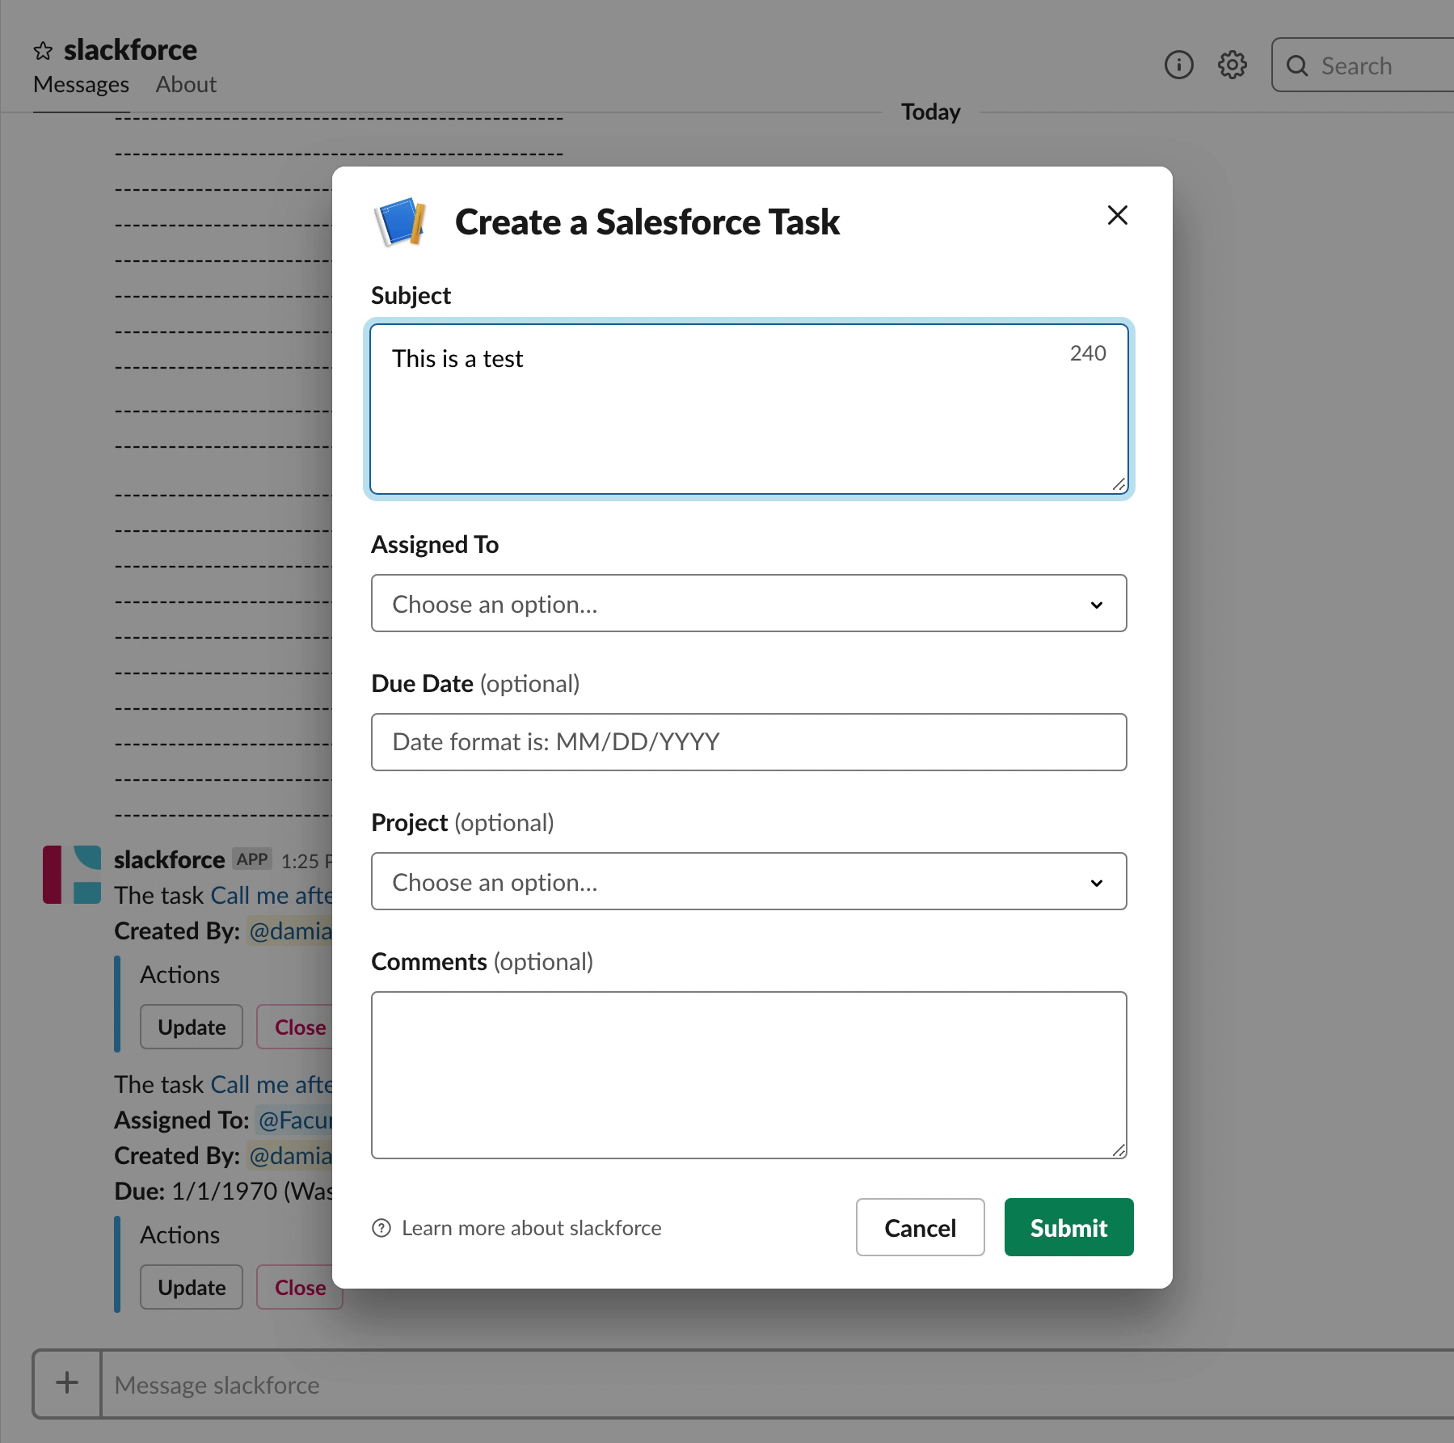Click the Subject resize handle corner
Image resolution: width=1454 pixels, height=1443 pixels.
coord(1119,484)
